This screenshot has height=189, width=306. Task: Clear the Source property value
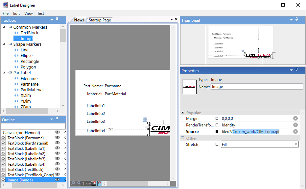pos(295,131)
